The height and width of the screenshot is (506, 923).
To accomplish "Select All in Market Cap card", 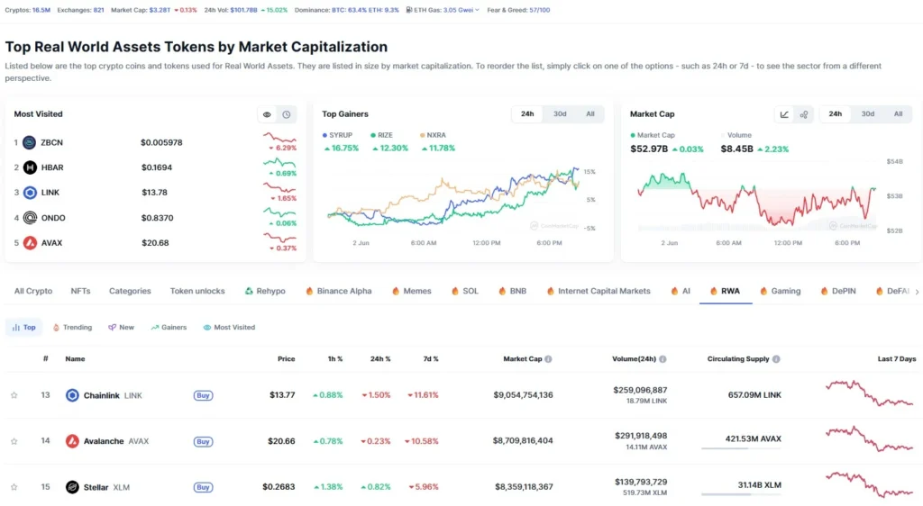I will 898,114.
